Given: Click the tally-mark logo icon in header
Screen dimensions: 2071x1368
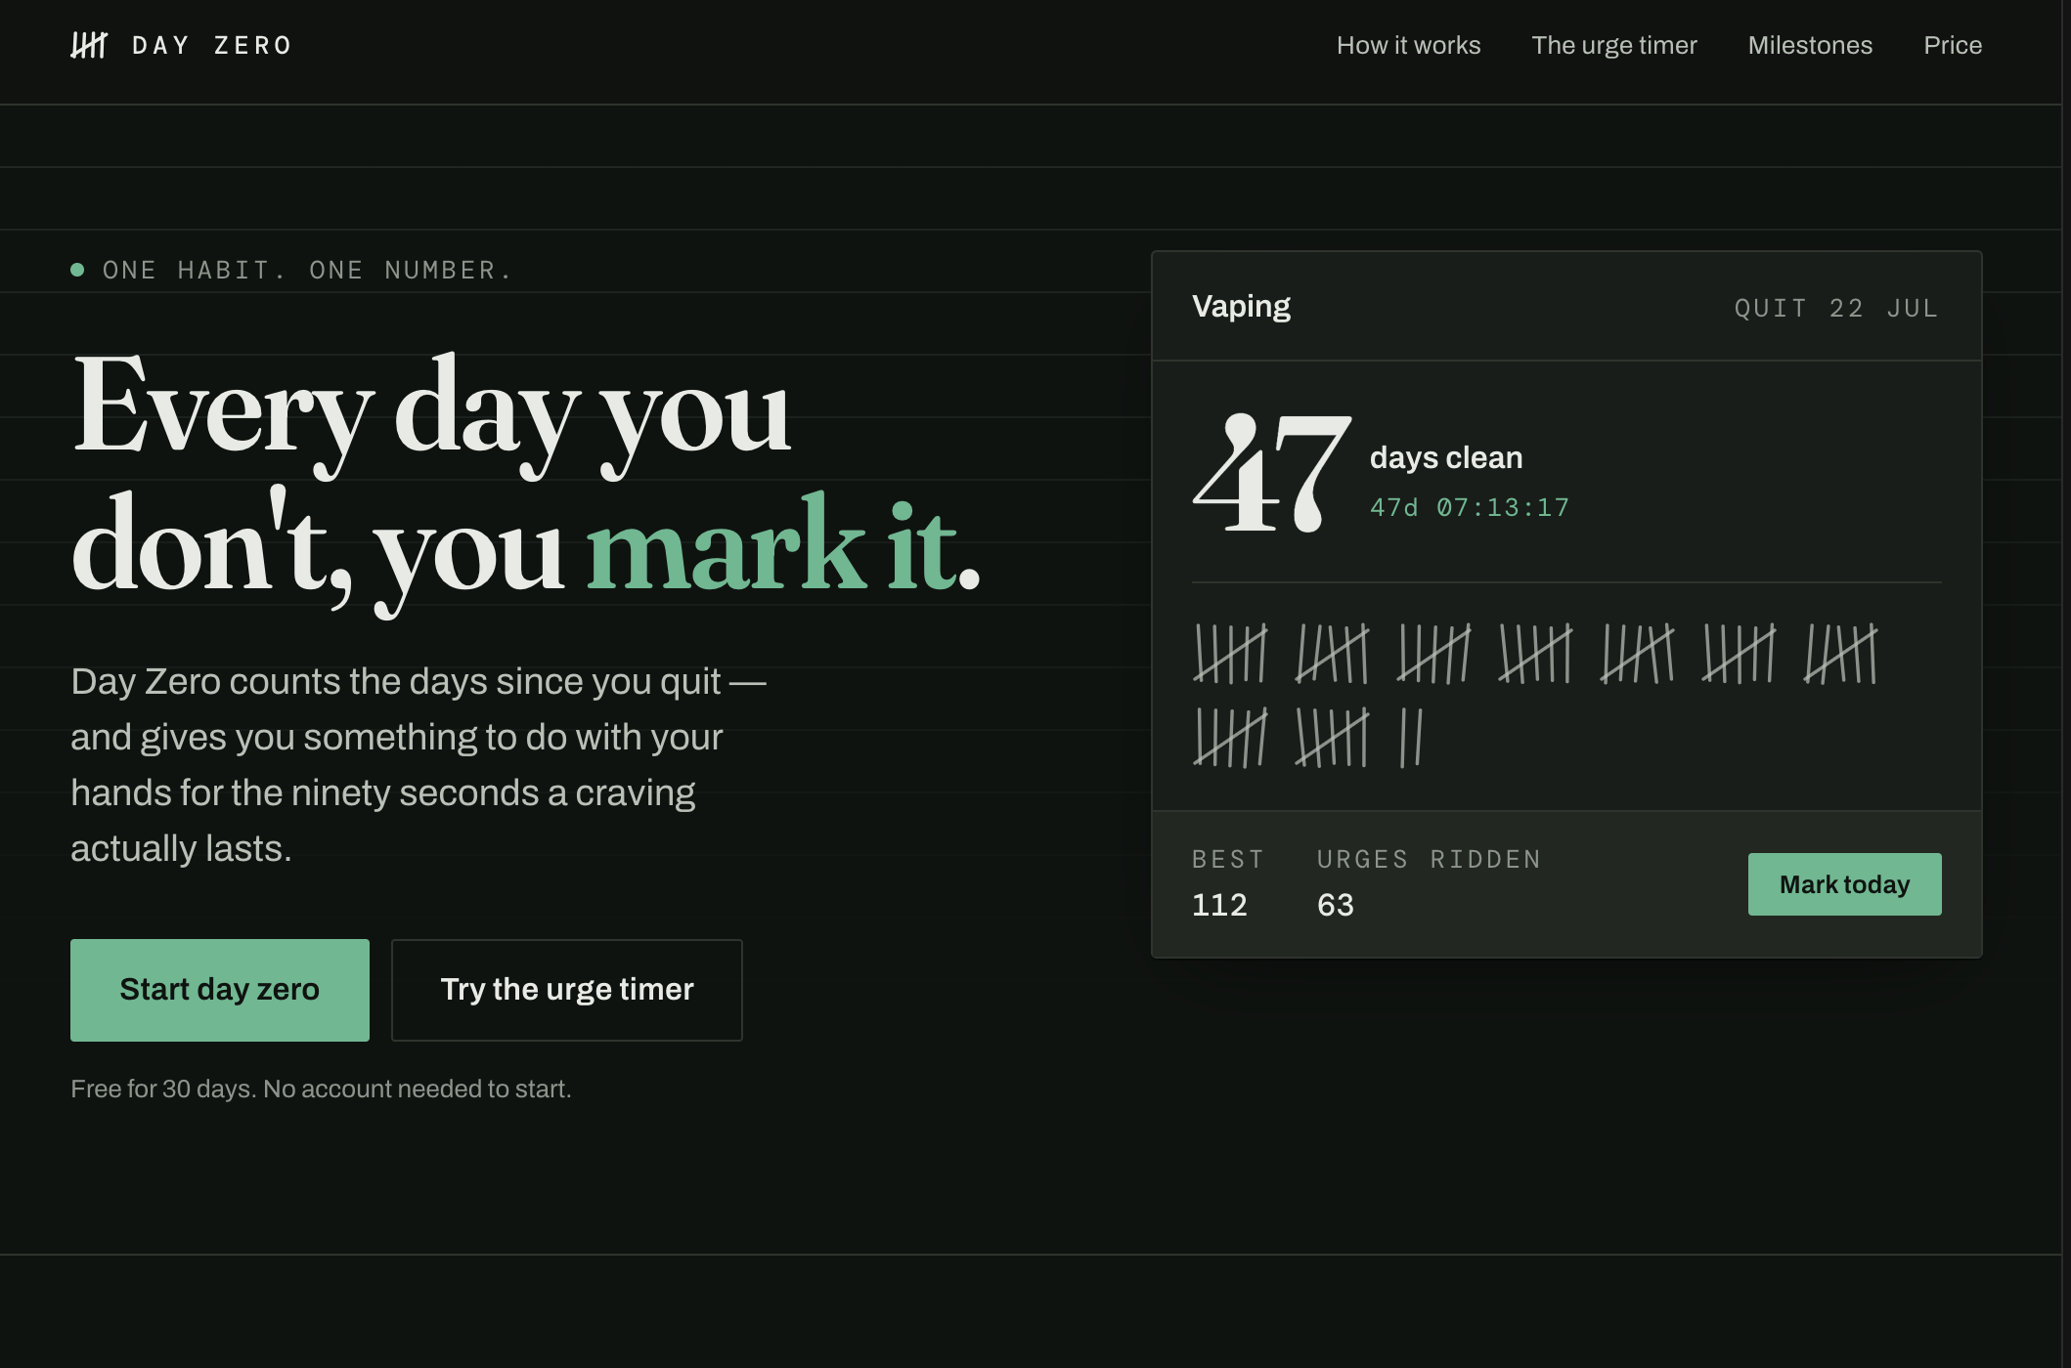Looking at the screenshot, I should [89, 45].
